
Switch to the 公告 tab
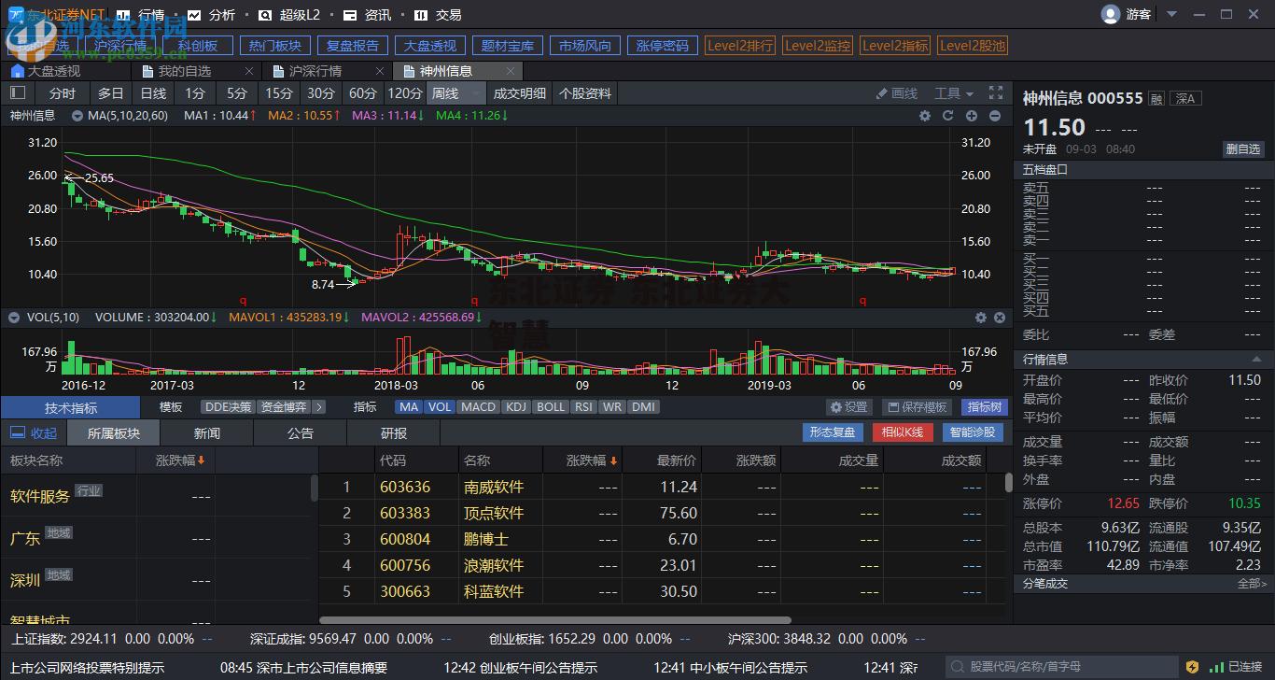point(301,433)
